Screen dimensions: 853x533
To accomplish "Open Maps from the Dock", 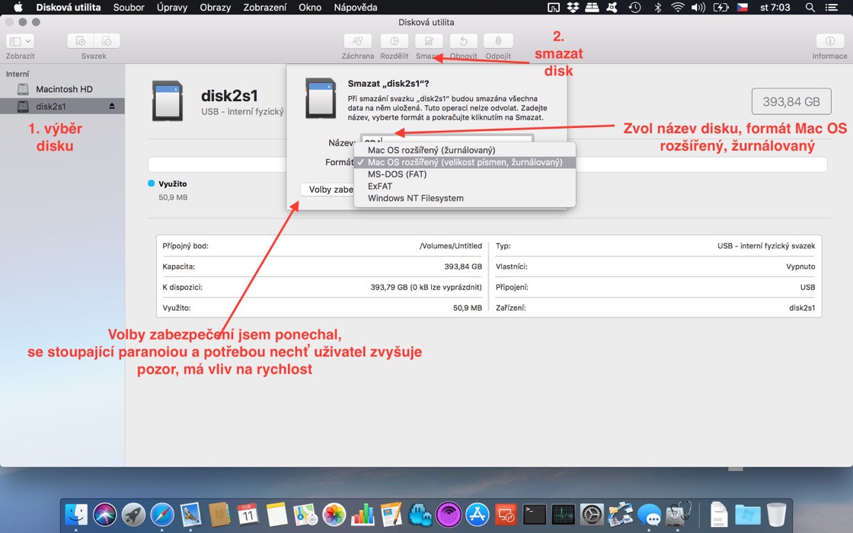I will point(305,514).
